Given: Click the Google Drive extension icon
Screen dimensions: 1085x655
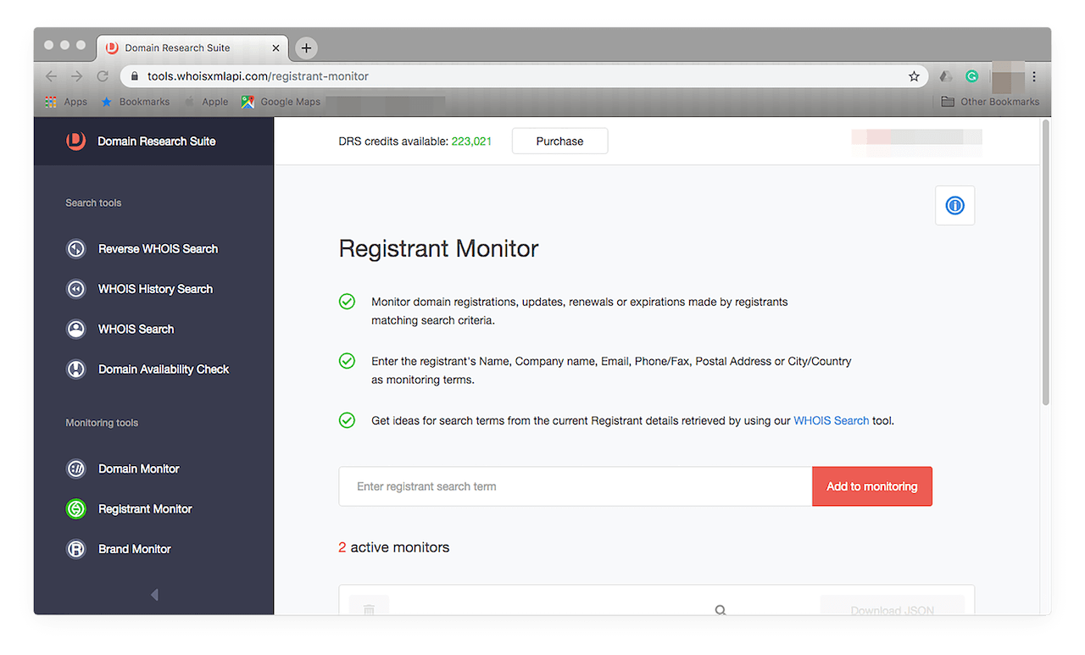Looking at the screenshot, I should pos(947,76).
